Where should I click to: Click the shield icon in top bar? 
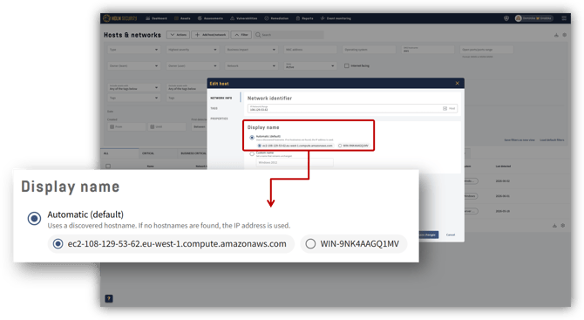[506, 18]
